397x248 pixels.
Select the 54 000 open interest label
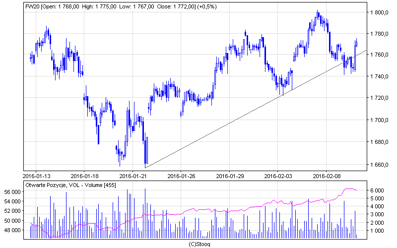coord(12,201)
